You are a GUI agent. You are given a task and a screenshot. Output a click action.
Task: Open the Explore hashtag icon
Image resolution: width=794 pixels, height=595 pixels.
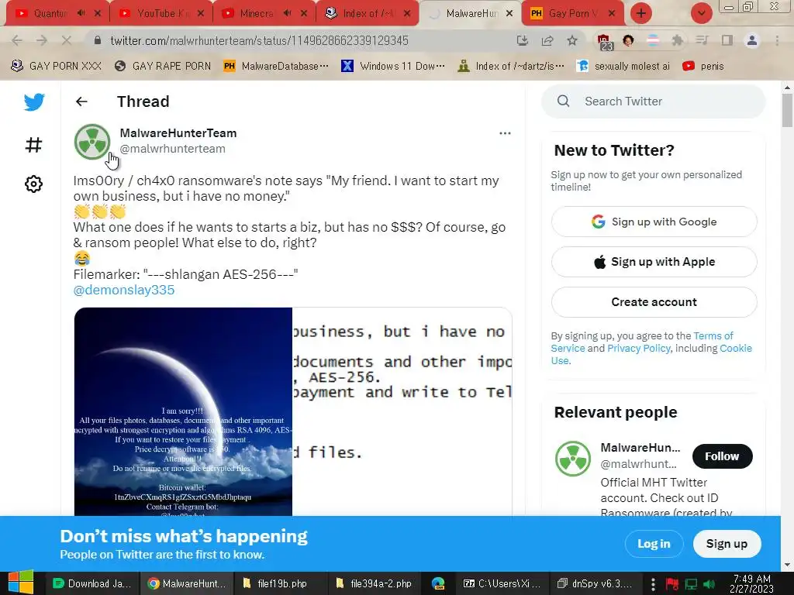point(33,145)
